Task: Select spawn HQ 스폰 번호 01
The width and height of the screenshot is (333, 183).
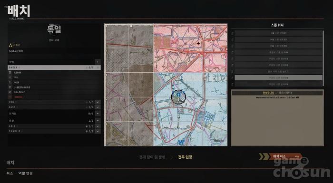Action: click(278, 33)
